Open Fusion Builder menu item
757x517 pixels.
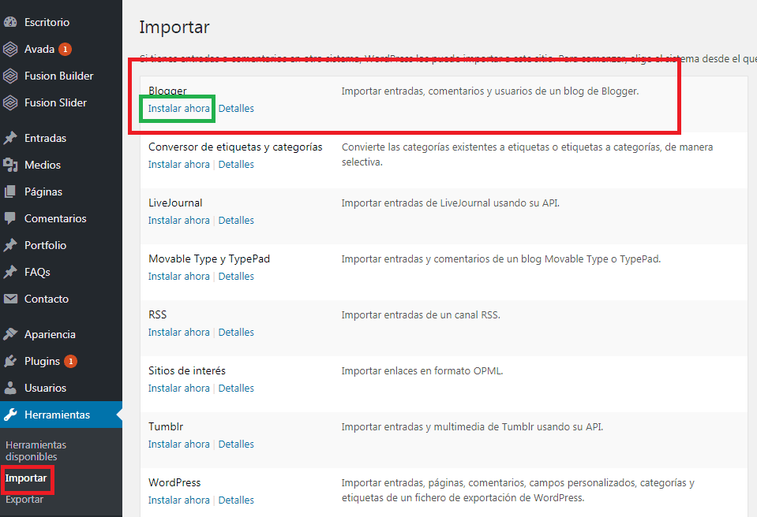point(61,76)
